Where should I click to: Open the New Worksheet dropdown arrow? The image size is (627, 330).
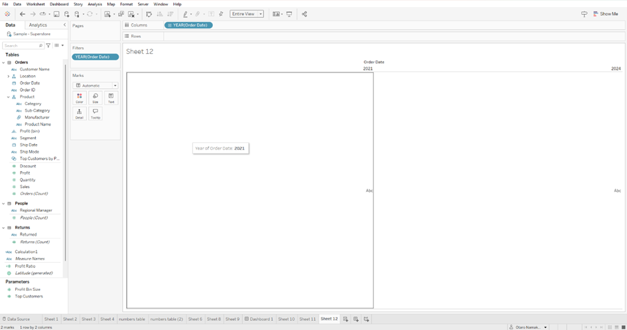(x=114, y=15)
